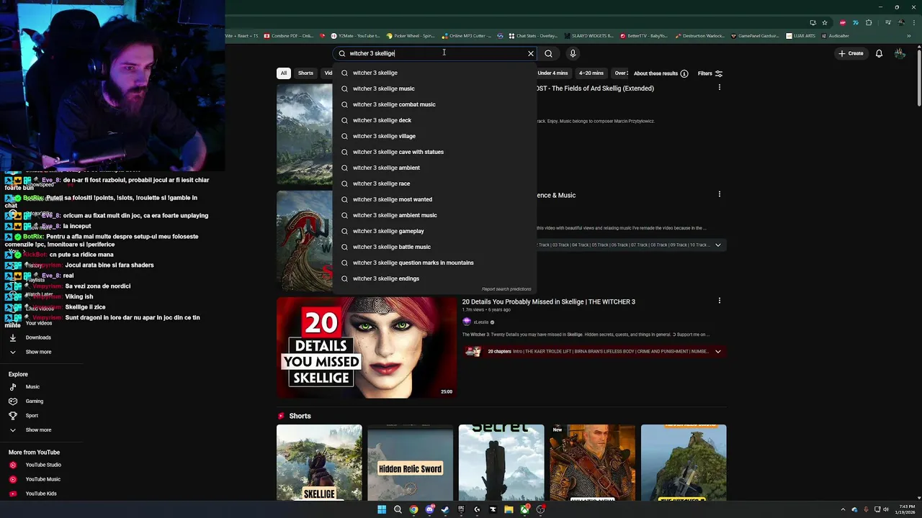Viewport: 922px width, 518px height.
Task: Open Steam from the taskbar
Action: (445, 509)
